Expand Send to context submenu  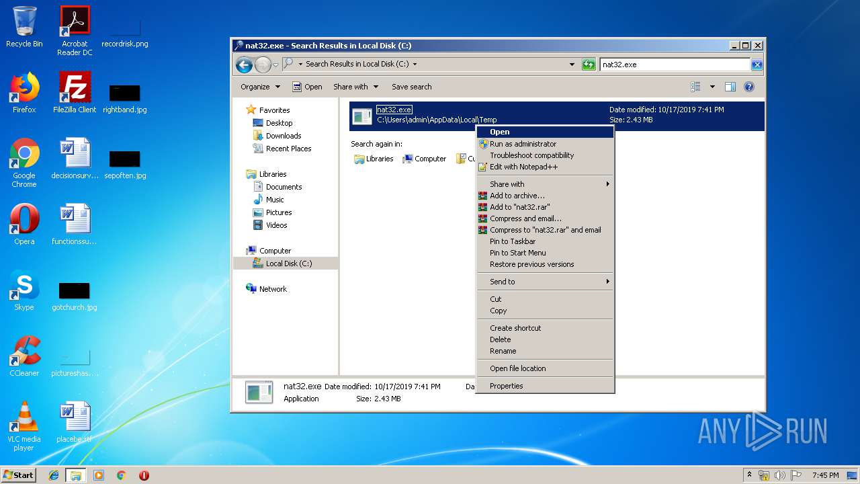[545, 282]
